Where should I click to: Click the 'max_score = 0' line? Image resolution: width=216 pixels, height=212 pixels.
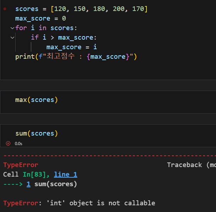click(x=41, y=18)
